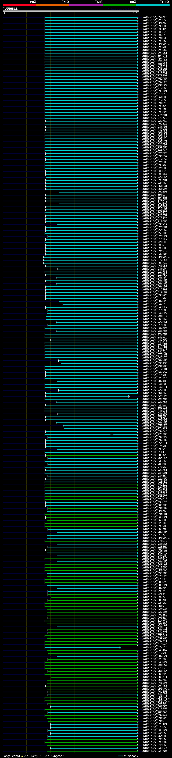This screenshot has height=758, width=172.
Task: Click the UniRef100_P19866 hit
Action: (154, 88)
